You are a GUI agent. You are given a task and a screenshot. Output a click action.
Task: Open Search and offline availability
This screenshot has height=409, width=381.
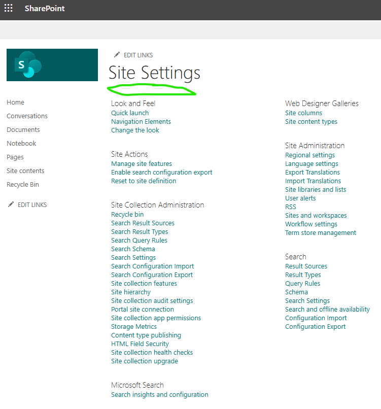(x=328, y=309)
